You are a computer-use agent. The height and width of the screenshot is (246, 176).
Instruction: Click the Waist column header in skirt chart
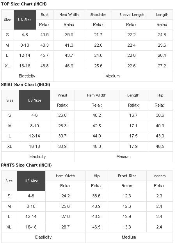62,95
